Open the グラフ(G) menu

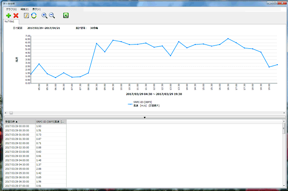coord(11,9)
